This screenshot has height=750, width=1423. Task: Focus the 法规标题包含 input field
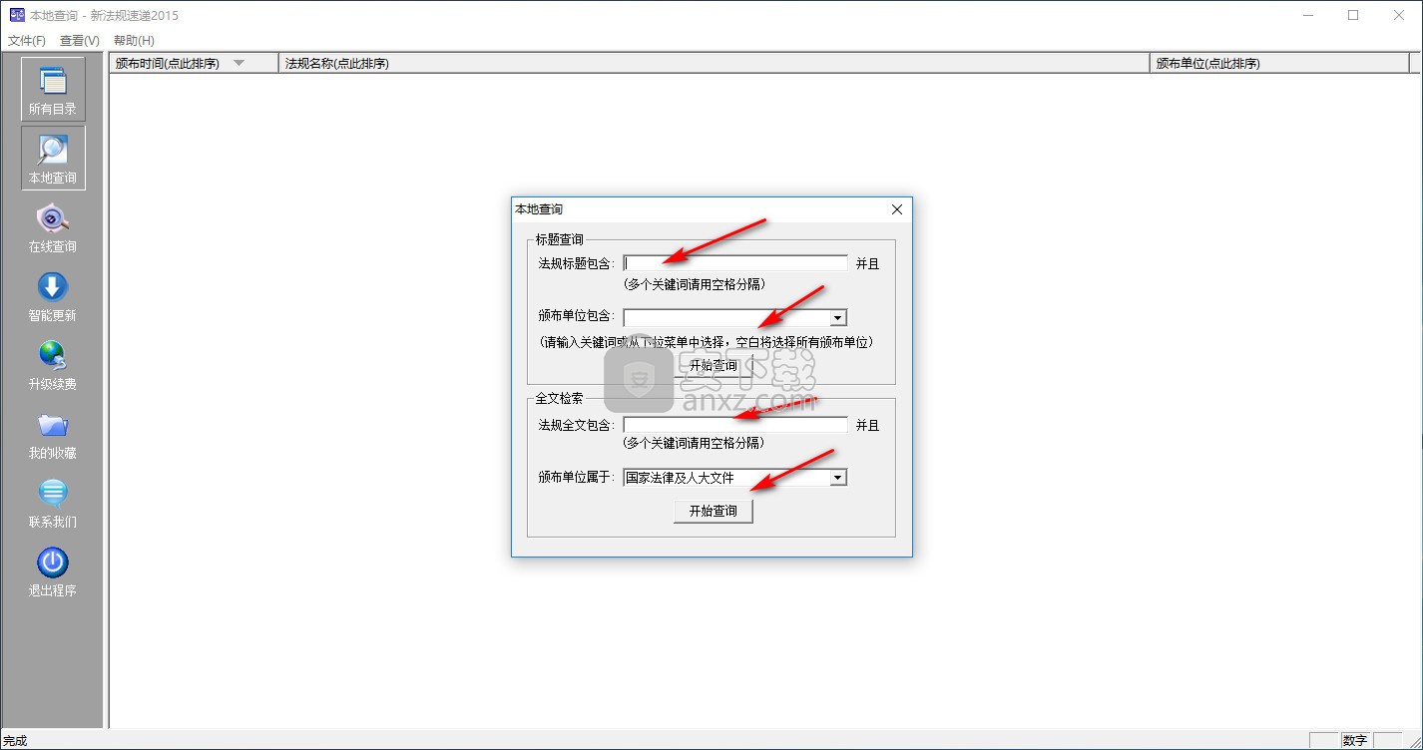coord(735,264)
